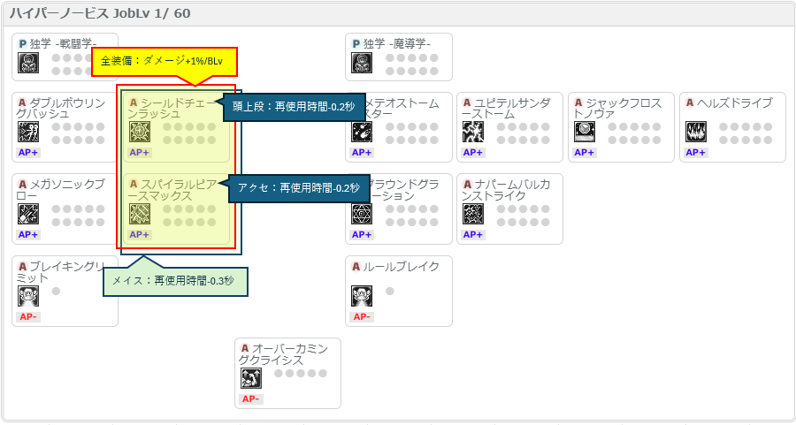Click the ブレイキングリミット skill icon

point(28,296)
